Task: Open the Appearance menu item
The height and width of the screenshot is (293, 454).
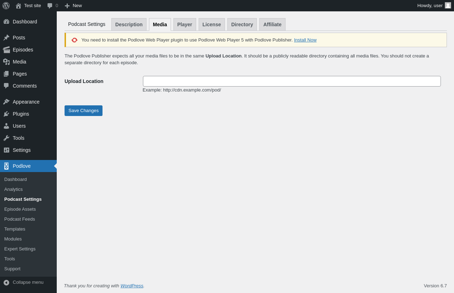Action: coord(28,102)
